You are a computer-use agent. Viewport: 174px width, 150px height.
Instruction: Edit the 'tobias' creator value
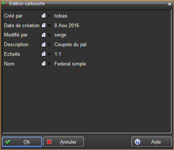61,16
